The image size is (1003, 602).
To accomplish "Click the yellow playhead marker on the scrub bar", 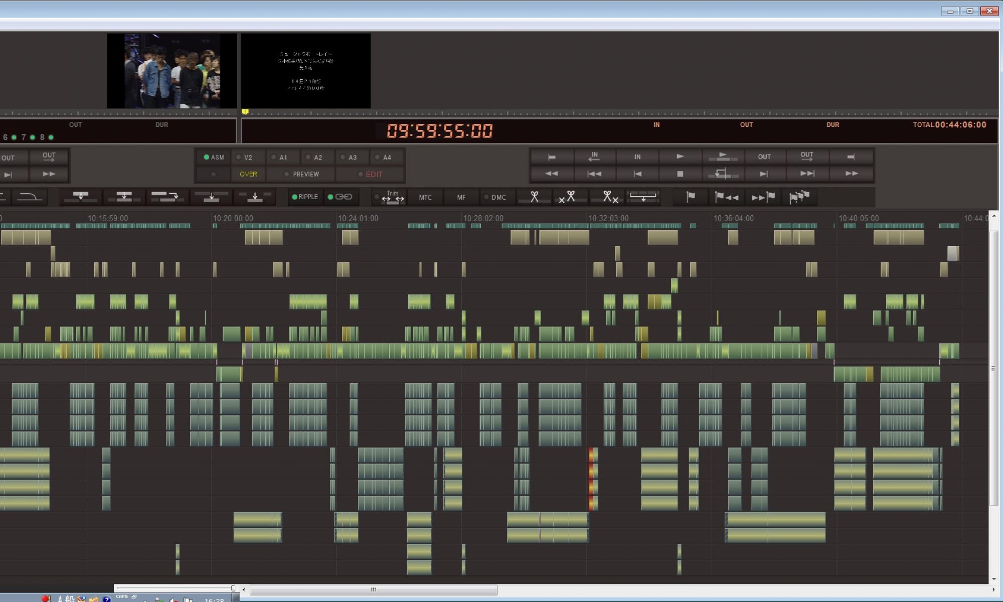I will coord(245,112).
